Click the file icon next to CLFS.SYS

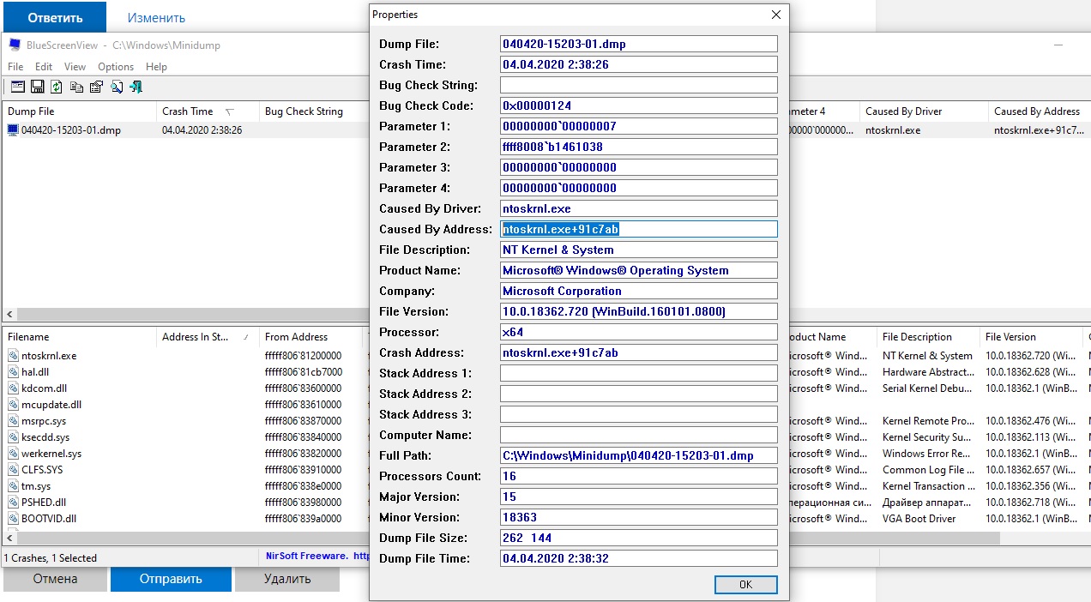coord(13,470)
